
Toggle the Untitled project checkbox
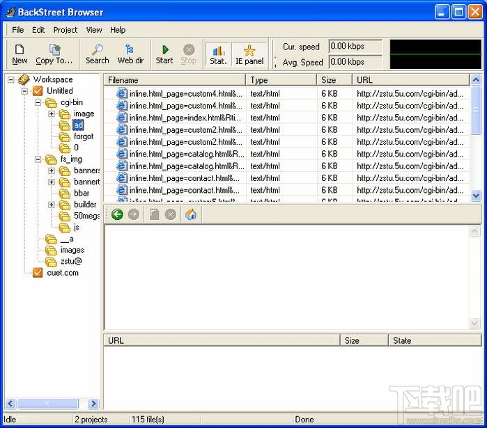[38, 90]
